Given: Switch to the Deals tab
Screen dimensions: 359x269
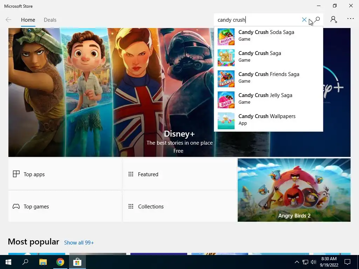Looking at the screenshot, I should pos(50,20).
